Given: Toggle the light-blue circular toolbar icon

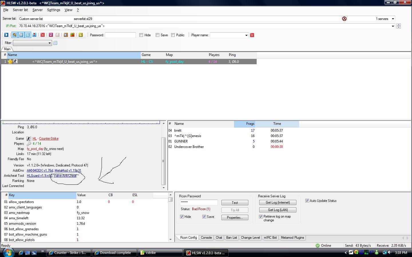Looking at the screenshot, I should pyautogui.click(x=28, y=35).
